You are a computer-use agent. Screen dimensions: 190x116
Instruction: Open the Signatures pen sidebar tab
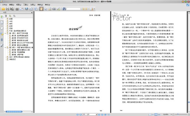[x=2, y=46]
